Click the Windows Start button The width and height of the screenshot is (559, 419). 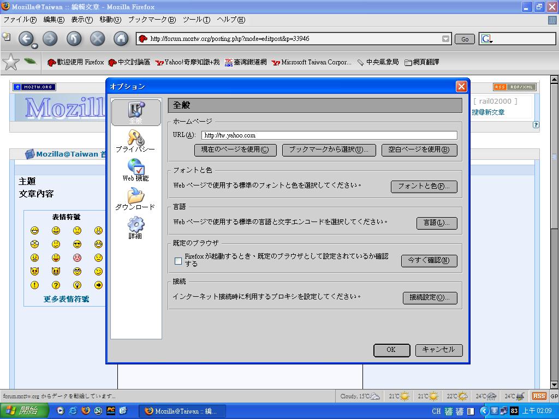tap(25, 411)
